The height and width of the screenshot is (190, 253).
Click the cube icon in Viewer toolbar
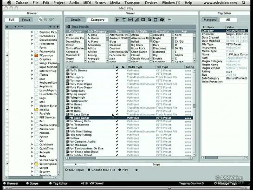(162, 20)
